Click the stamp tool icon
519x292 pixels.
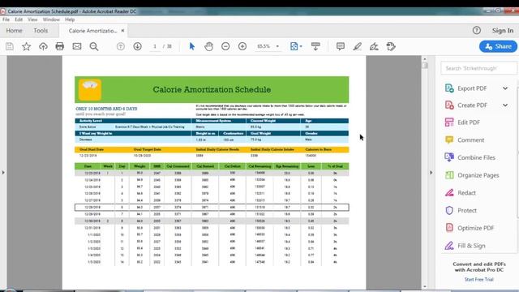click(391, 46)
